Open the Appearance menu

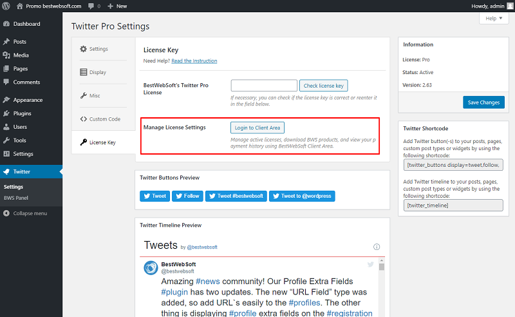click(x=31, y=100)
